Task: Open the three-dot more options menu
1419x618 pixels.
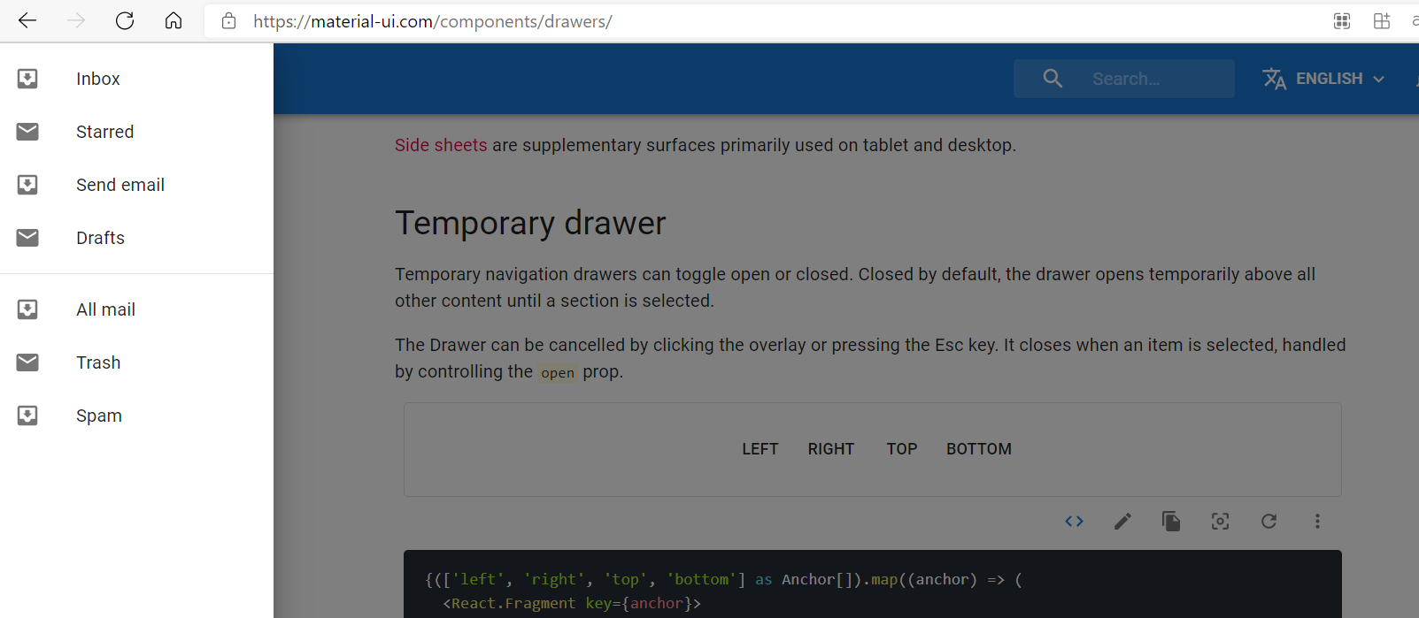Action: [x=1317, y=522]
